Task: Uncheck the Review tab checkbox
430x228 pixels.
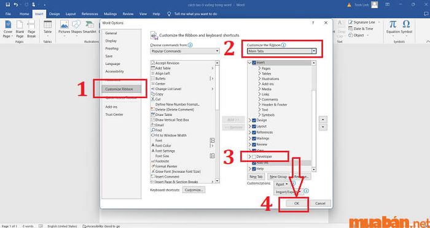Action: (x=254, y=145)
